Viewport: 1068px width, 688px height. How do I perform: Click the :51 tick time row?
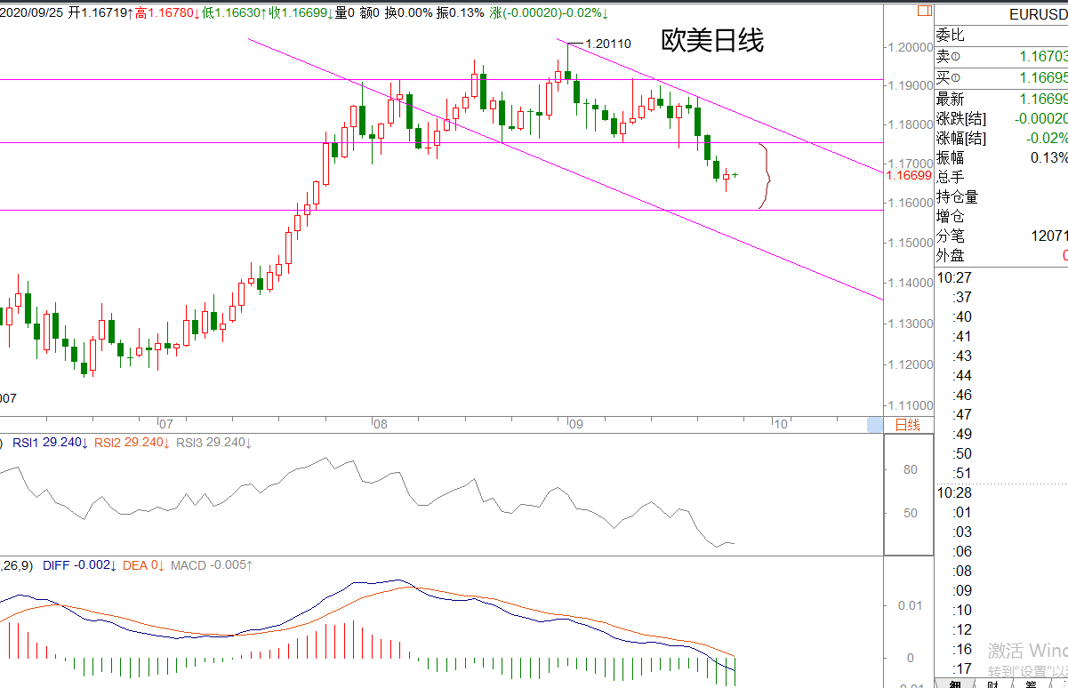click(x=962, y=473)
